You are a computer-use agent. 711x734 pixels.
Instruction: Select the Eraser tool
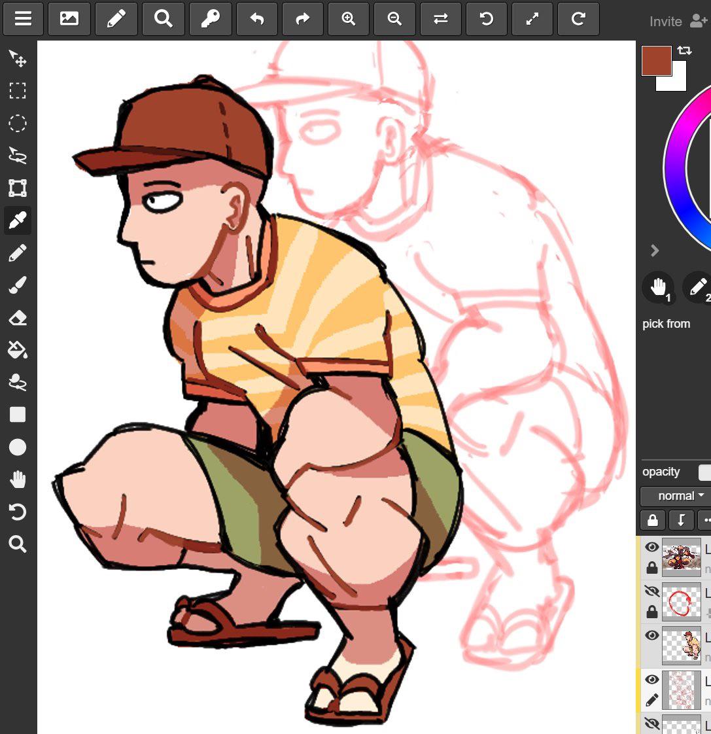18,318
